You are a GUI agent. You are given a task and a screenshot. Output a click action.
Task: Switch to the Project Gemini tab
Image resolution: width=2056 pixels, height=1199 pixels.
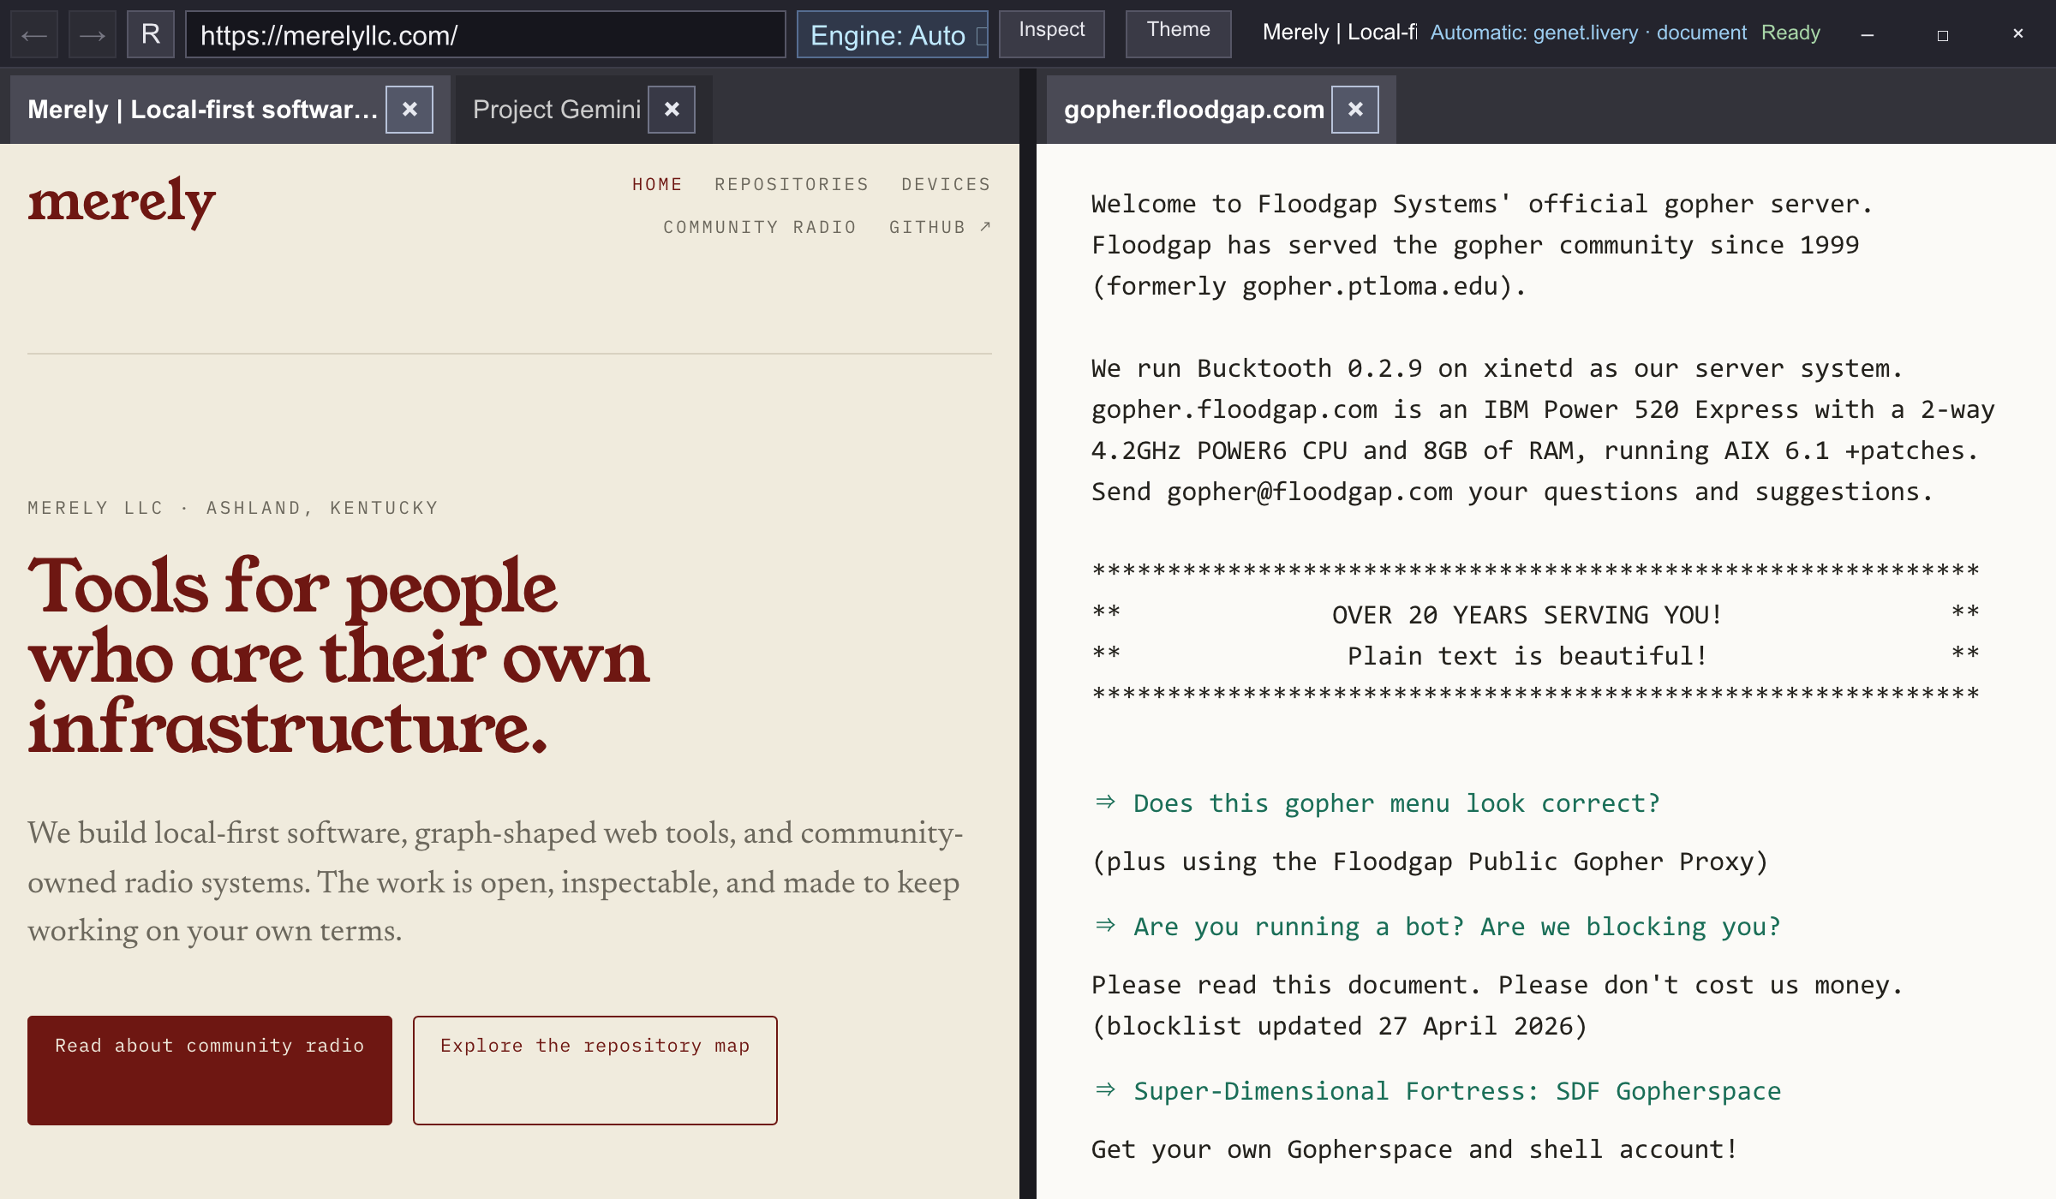click(557, 110)
